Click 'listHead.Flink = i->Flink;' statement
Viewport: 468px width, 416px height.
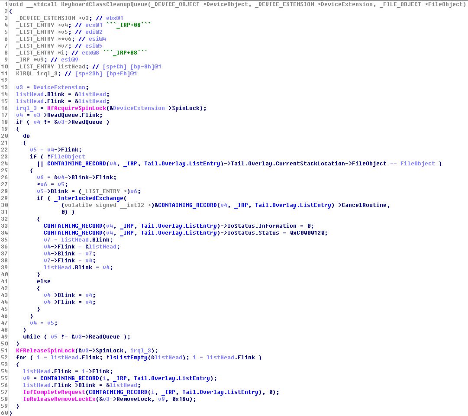pyautogui.click(x=68, y=371)
